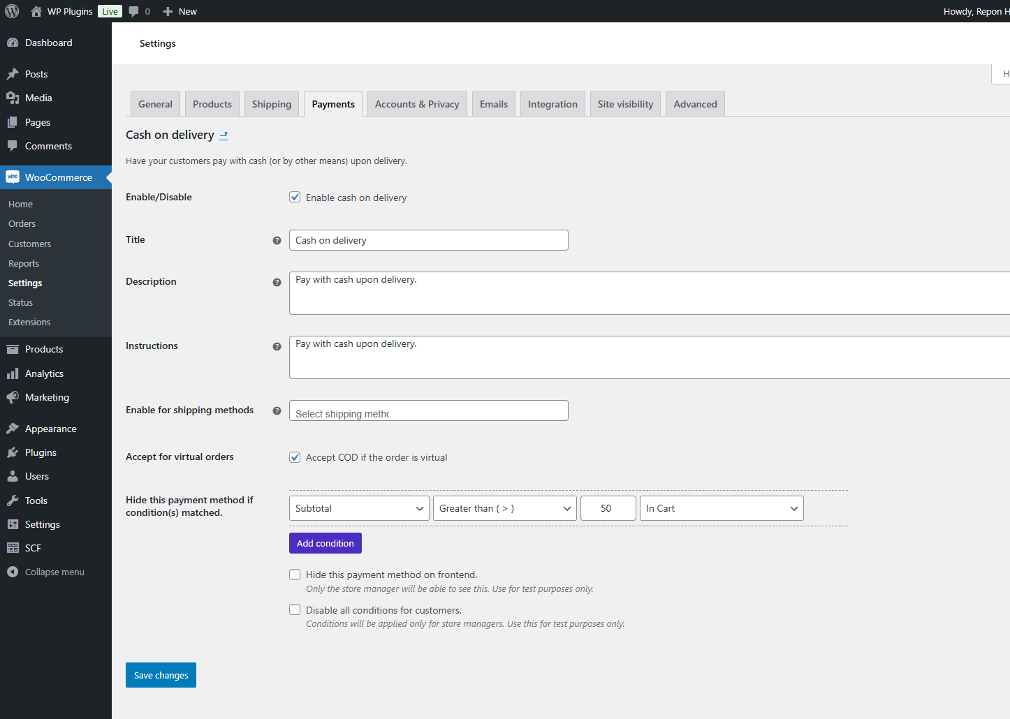Switch to the General tab

(155, 104)
